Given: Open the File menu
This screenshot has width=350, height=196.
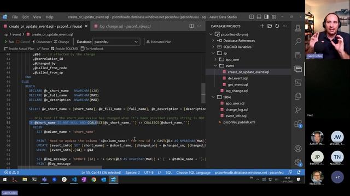Looking at the screenshot, I should coord(15,17).
